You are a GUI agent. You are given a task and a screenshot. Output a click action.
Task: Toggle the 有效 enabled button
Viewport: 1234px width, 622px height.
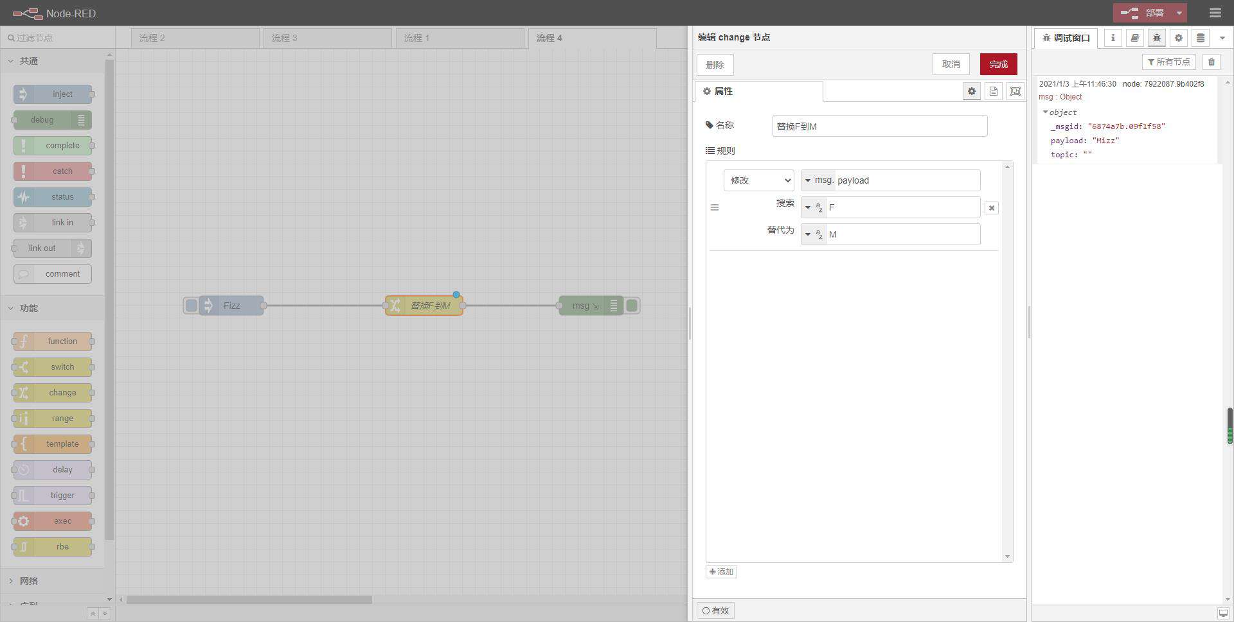(x=715, y=610)
